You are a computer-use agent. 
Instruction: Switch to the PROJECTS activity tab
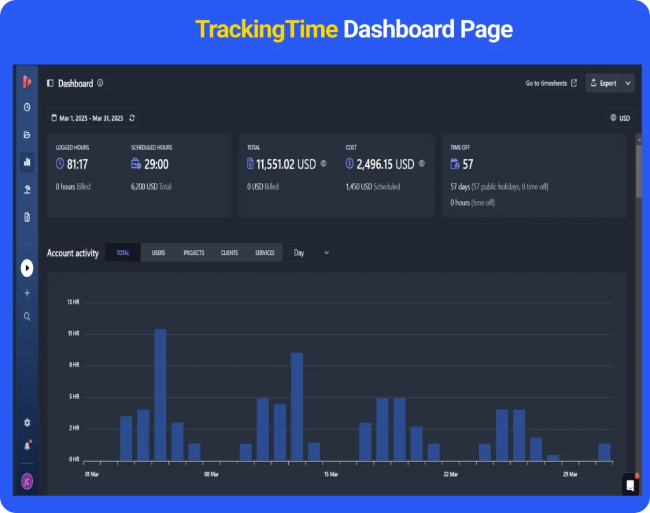click(x=194, y=252)
